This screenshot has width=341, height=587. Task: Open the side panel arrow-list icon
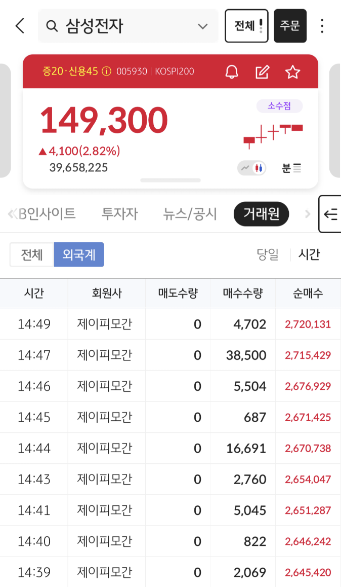pyautogui.click(x=330, y=214)
